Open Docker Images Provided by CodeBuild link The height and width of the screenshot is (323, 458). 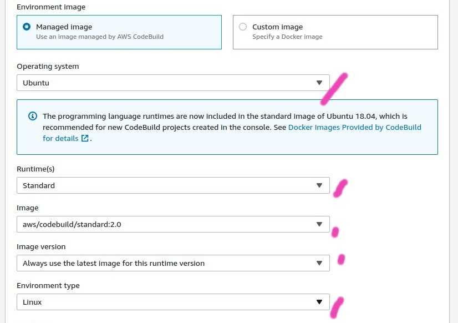[355, 128]
